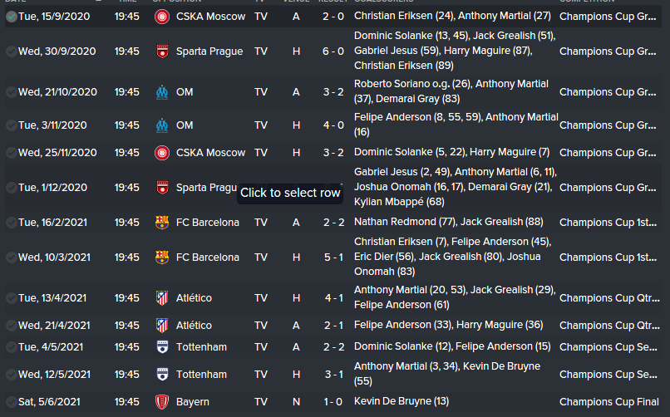
Task: Toggle selection tick for 25/11/2020 CSKA match
Action: 11,153
